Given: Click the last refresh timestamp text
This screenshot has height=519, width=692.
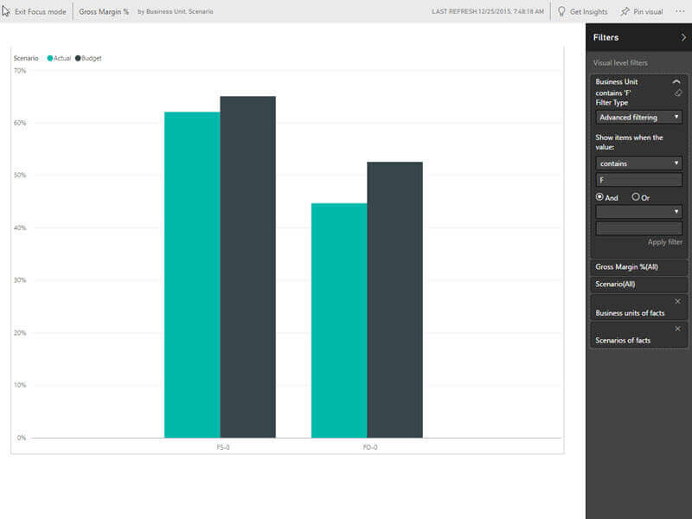Looking at the screenshot, I should pyautogui.click(x=488, y=11).
